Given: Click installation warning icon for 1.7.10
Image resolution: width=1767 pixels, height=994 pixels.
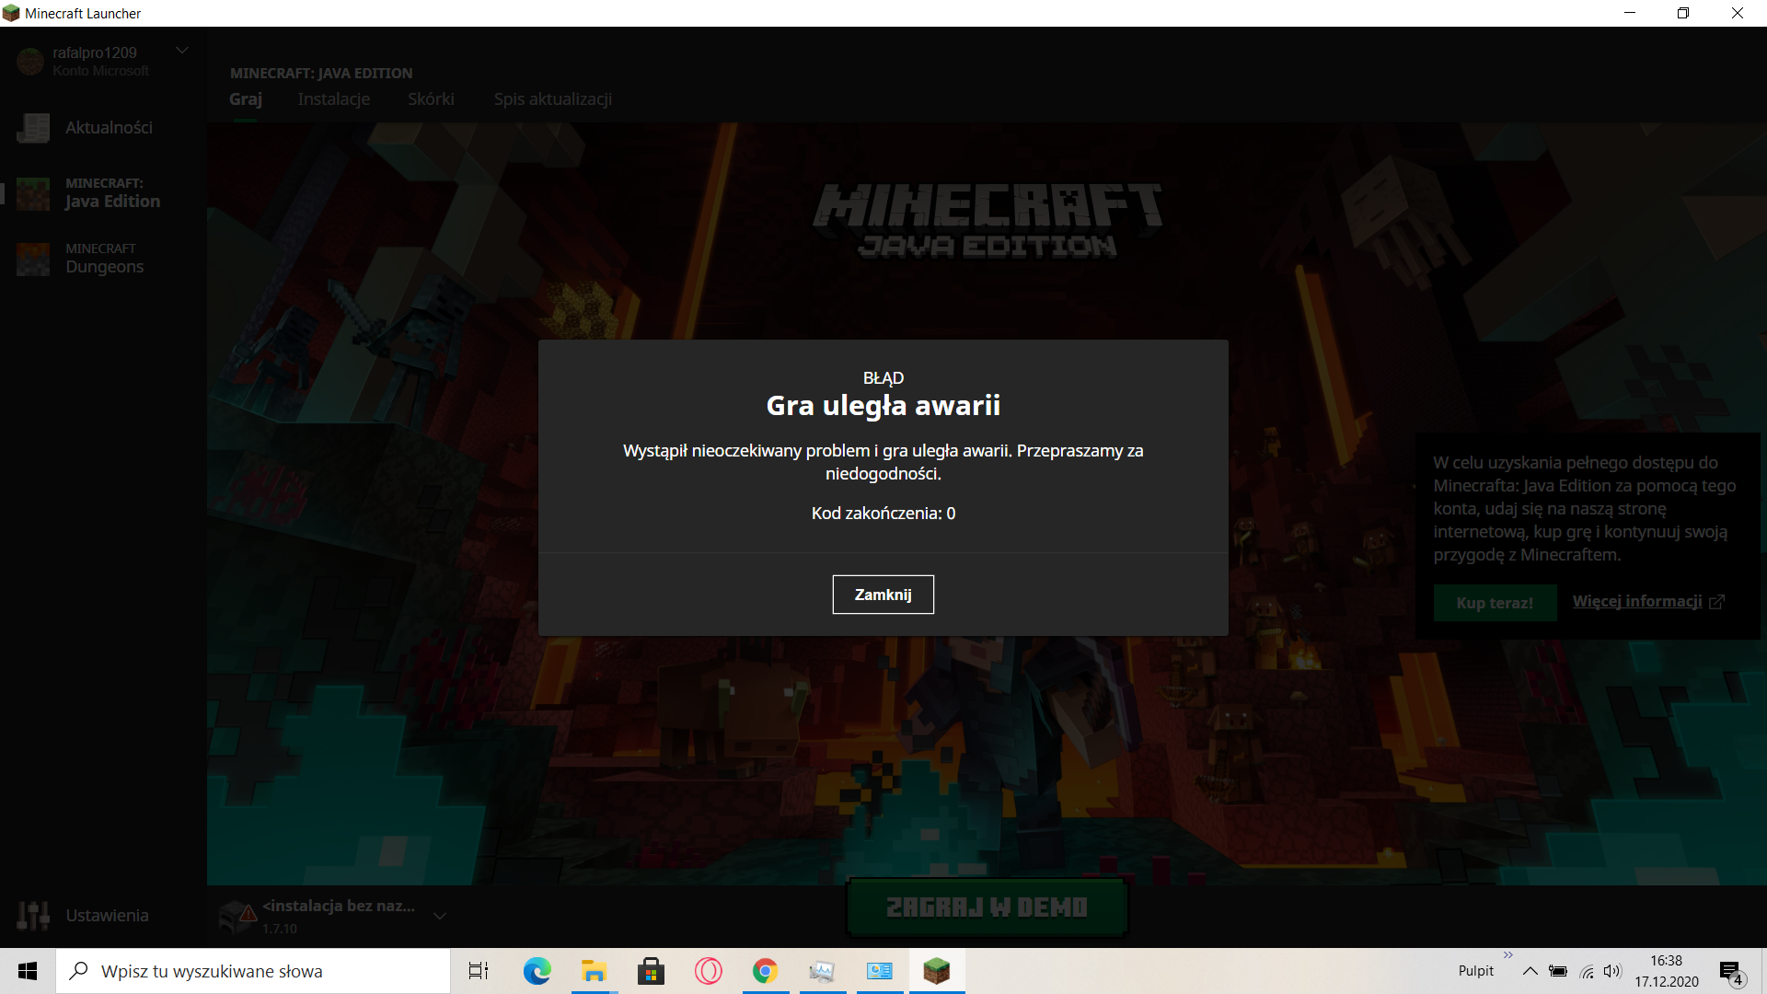Looking at the screenshot, I should point(247,914).
